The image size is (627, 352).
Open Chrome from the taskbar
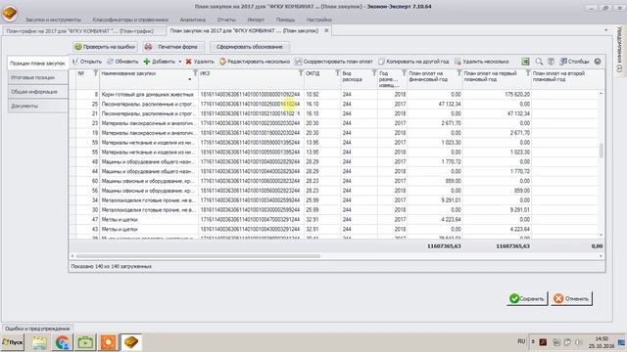[x=63, y=342]
